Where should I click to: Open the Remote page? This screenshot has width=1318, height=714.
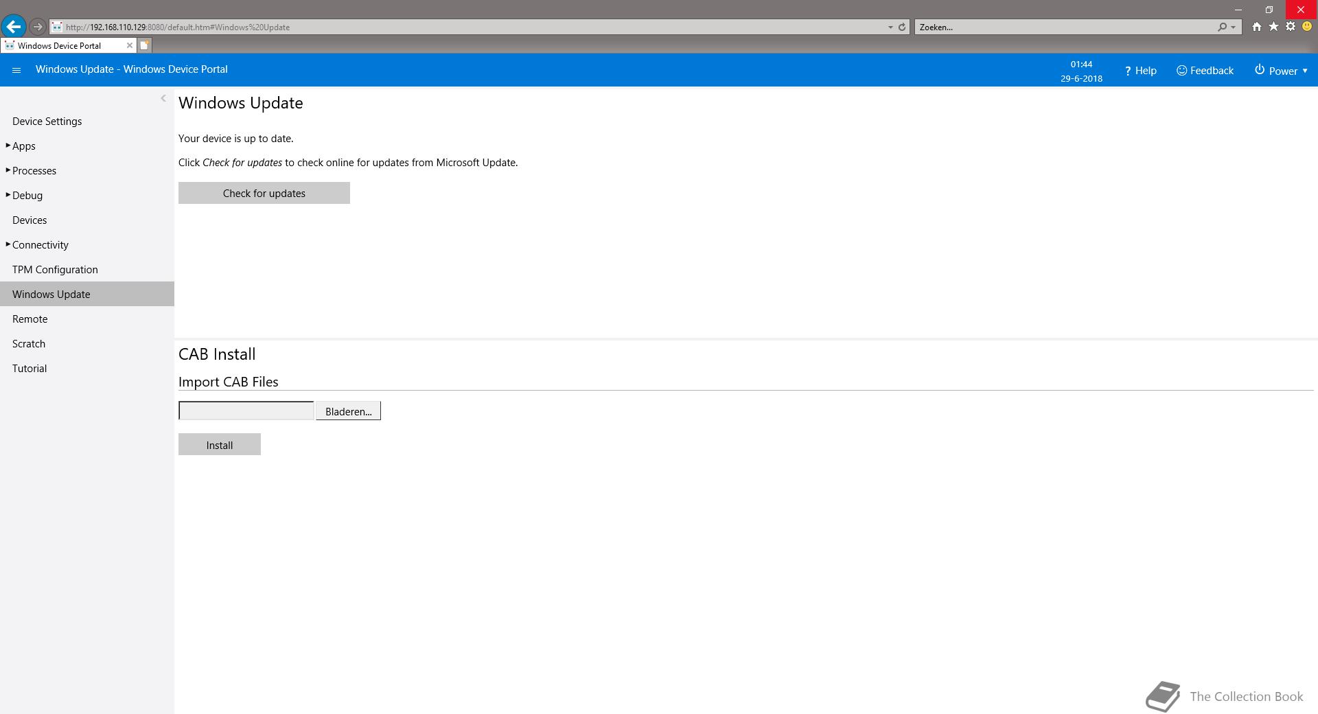coord(30,319)
